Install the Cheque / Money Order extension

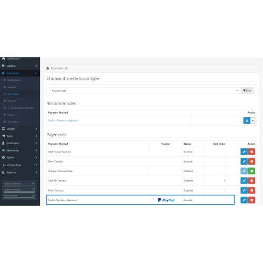(251, 171)
